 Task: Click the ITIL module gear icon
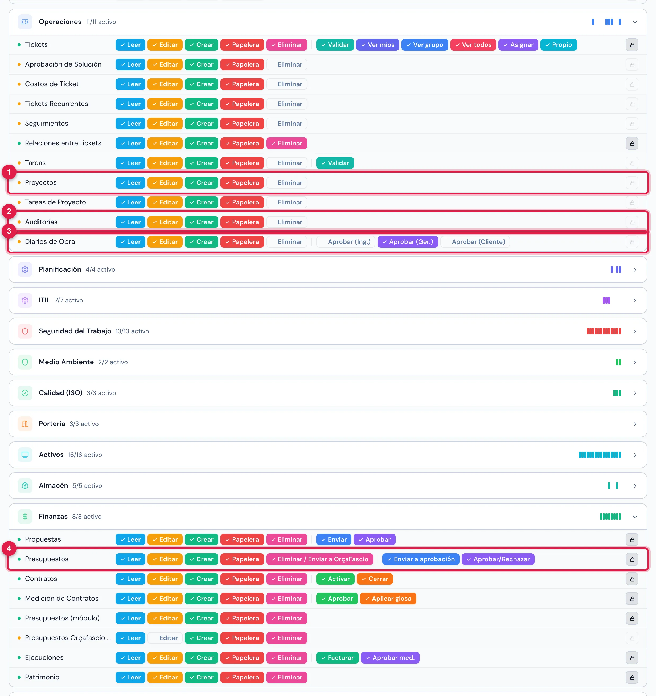coord(25,300)
